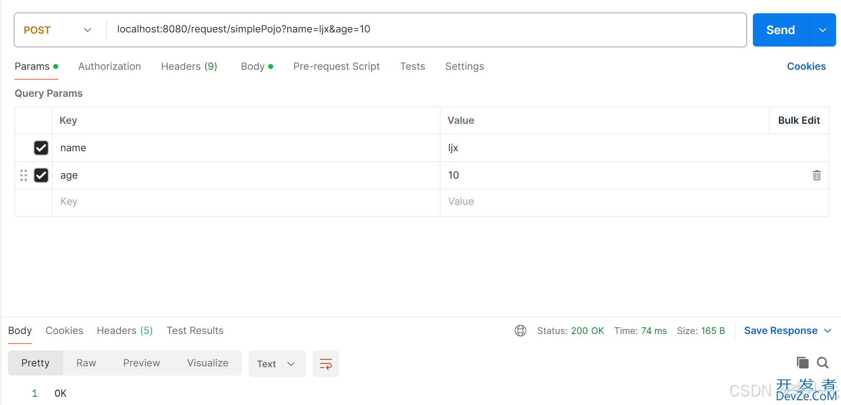Uncheck the age parameter checkbox
Image resolution: width=841 pixels, height=405 pixels.
[x=41, y=175]
